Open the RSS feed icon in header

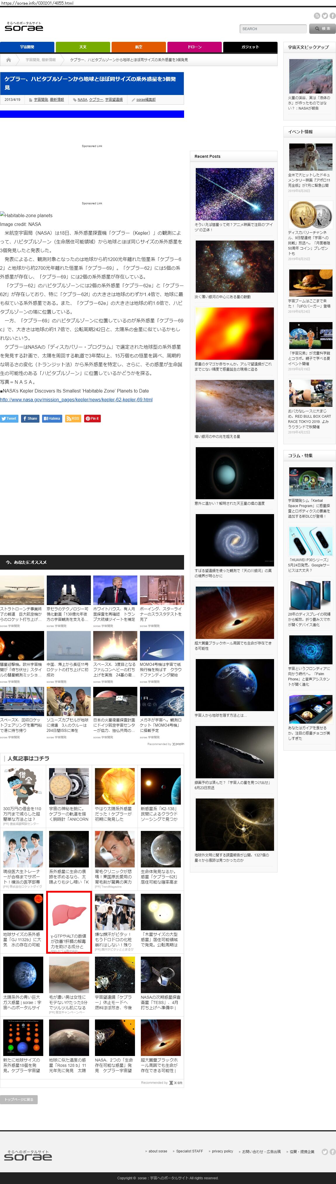click(x=317, y=15)
